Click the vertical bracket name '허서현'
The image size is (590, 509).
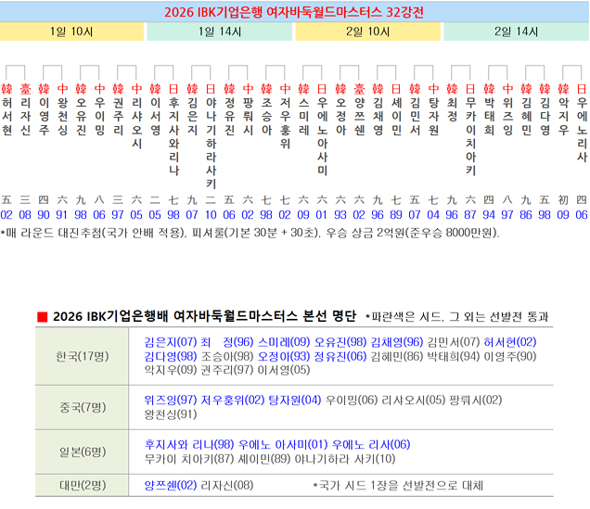[6, 117]
